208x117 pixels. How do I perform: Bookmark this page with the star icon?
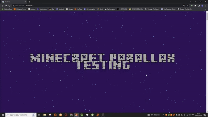pyautogui.click(x=187, y=6)
